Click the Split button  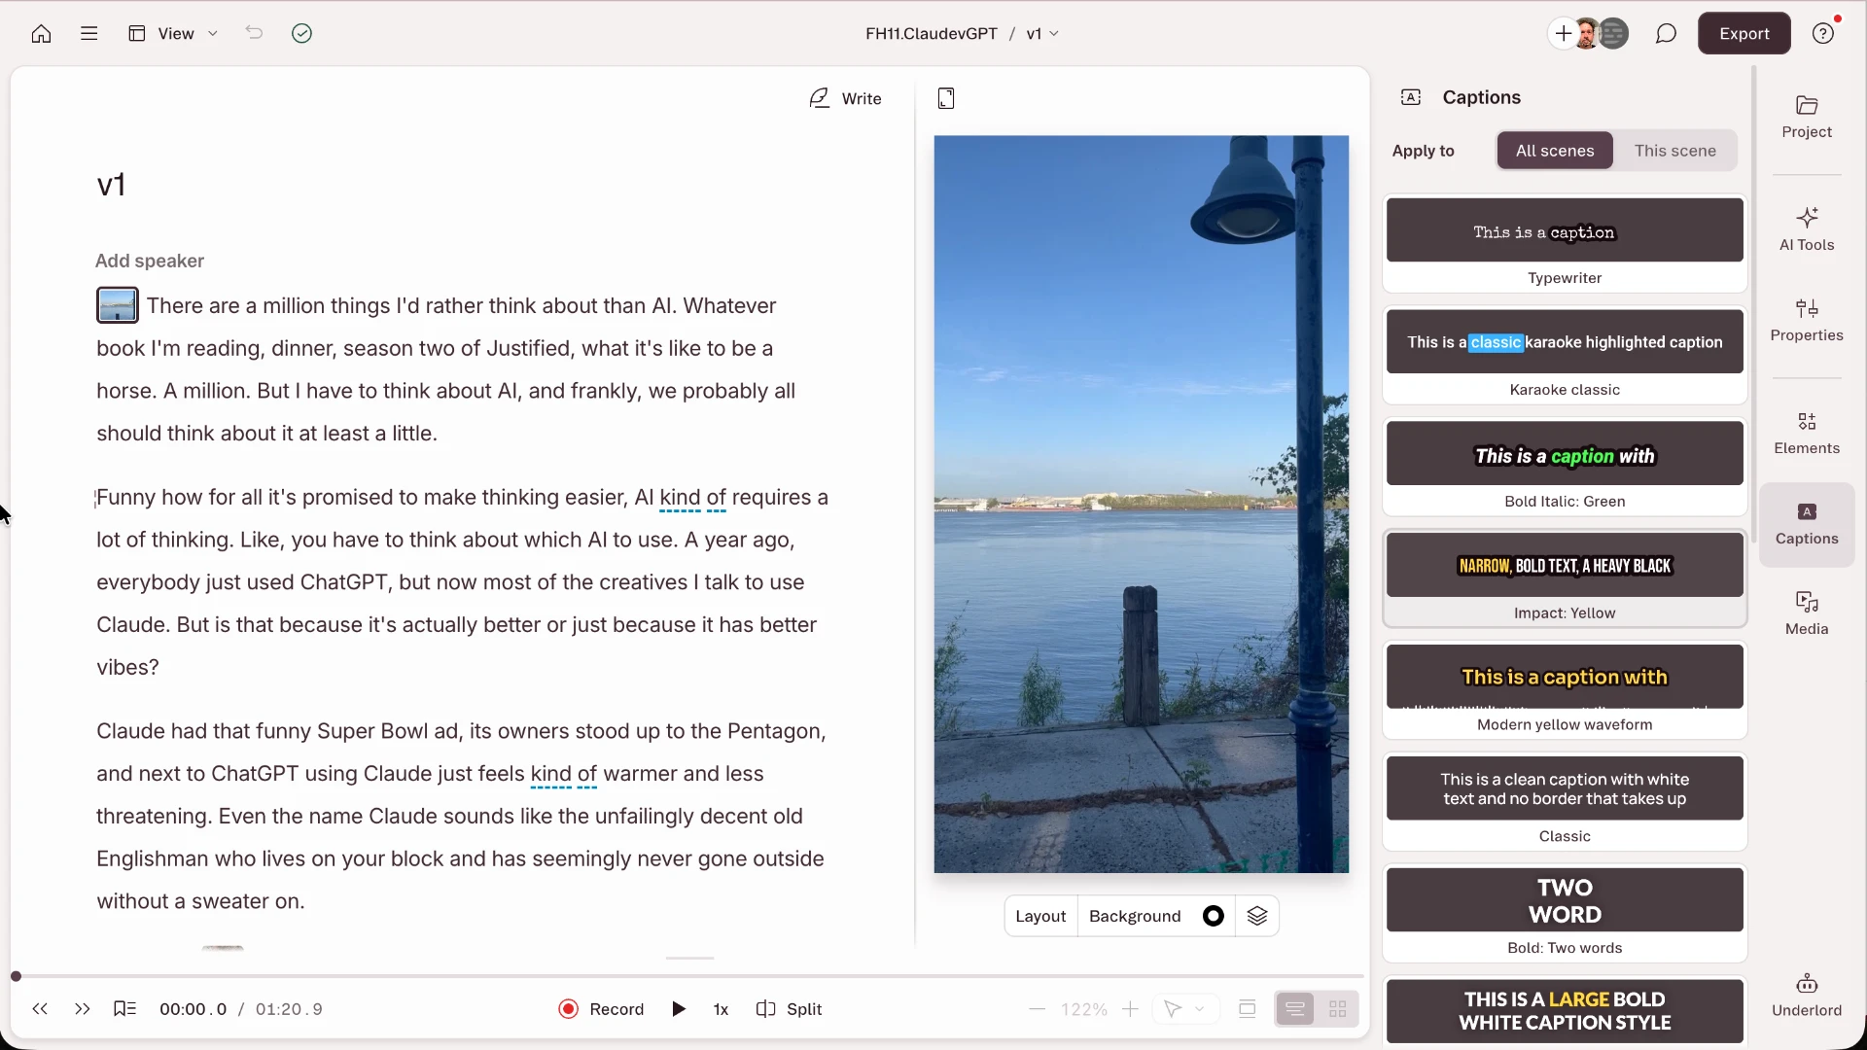[x=789, y=1009]
